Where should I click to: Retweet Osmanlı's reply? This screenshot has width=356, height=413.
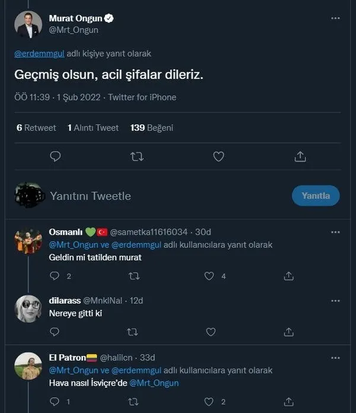(x=134, y=276)
